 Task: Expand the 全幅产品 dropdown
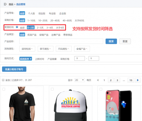point(82,49)
